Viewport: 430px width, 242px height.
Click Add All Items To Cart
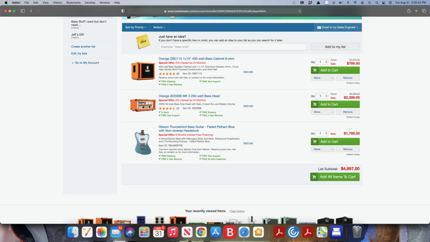pos(335,177)
